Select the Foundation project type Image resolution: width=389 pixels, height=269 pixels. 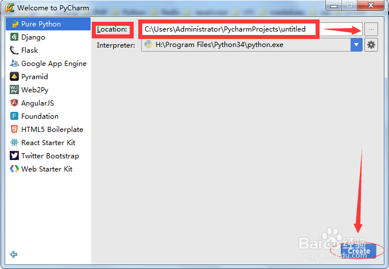click(48, 116)
